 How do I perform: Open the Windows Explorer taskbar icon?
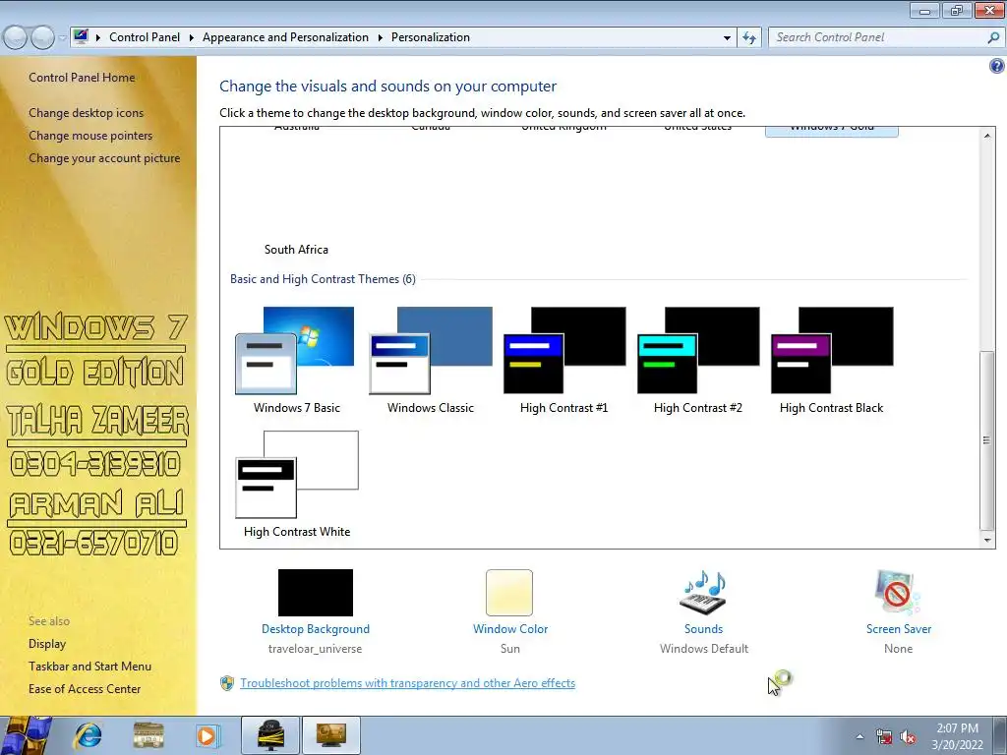pyautogui.click(x=148, y=735)
